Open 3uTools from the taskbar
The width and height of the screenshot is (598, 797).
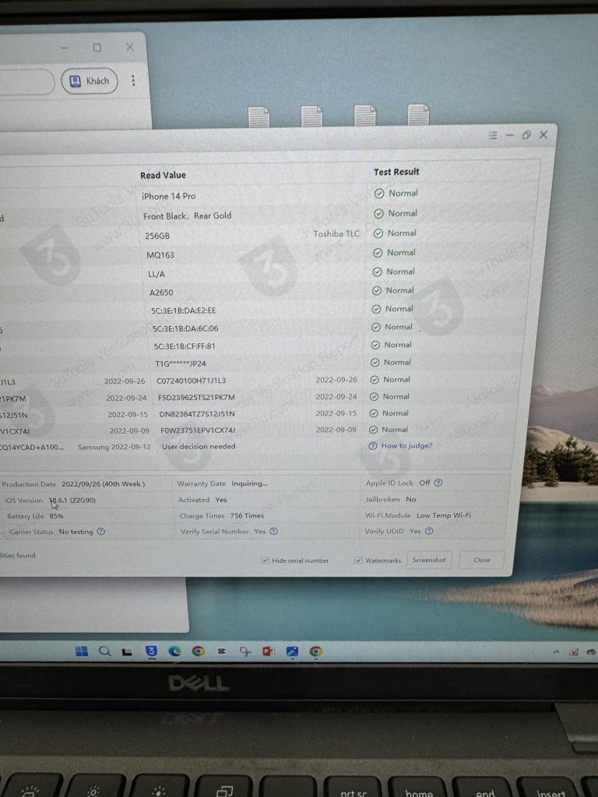point(151,651)
